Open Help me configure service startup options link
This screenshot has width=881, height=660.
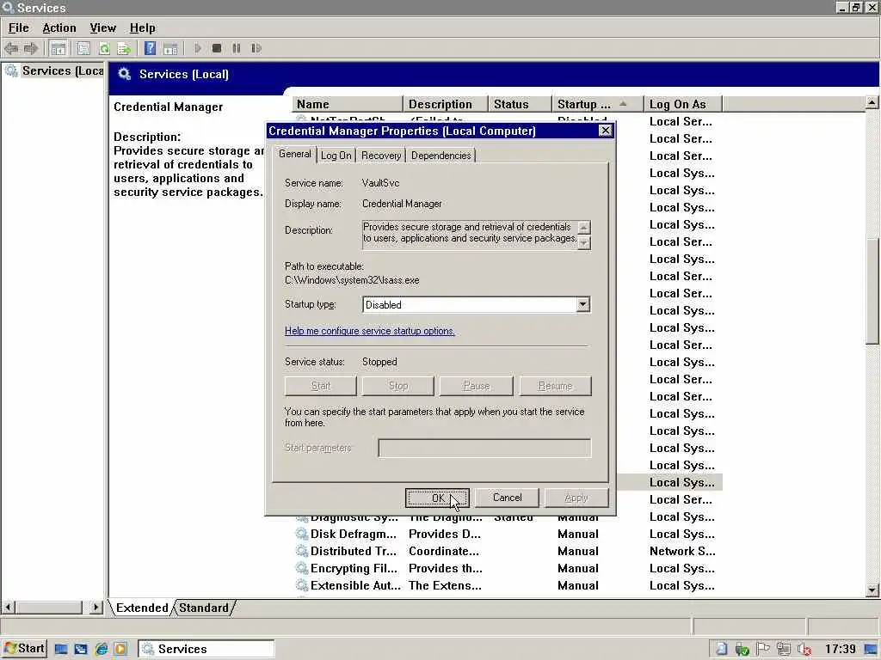pos(370,331)
